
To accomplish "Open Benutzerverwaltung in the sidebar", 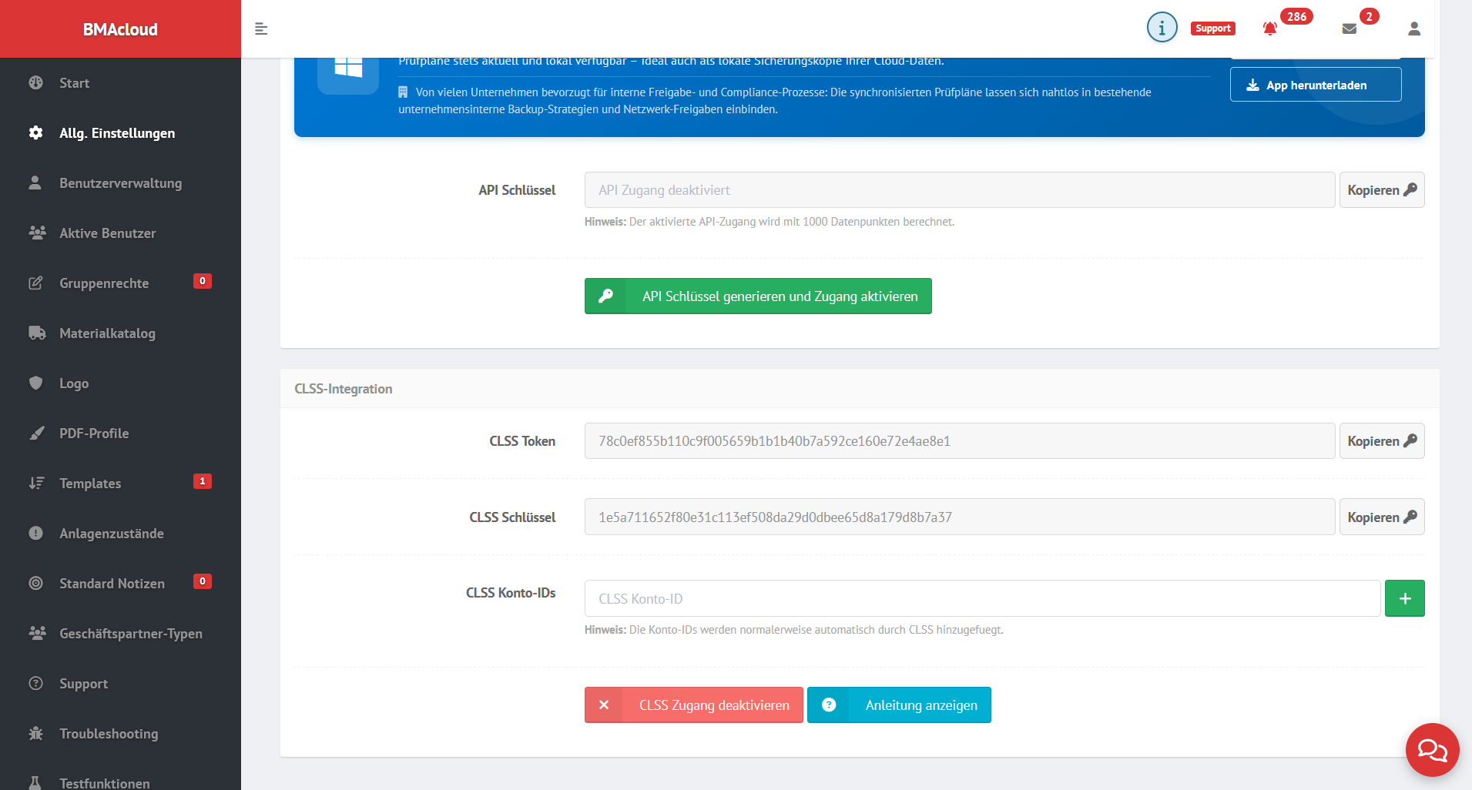I will tap(120, 182).
